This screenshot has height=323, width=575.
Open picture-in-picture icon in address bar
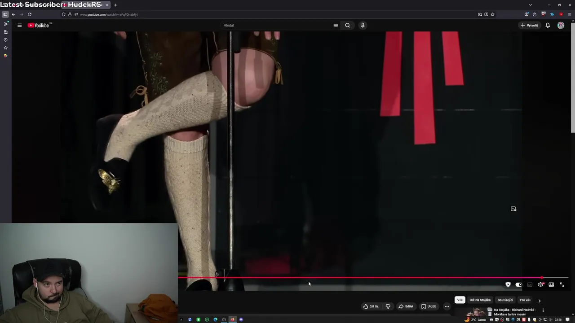point(480,14)
